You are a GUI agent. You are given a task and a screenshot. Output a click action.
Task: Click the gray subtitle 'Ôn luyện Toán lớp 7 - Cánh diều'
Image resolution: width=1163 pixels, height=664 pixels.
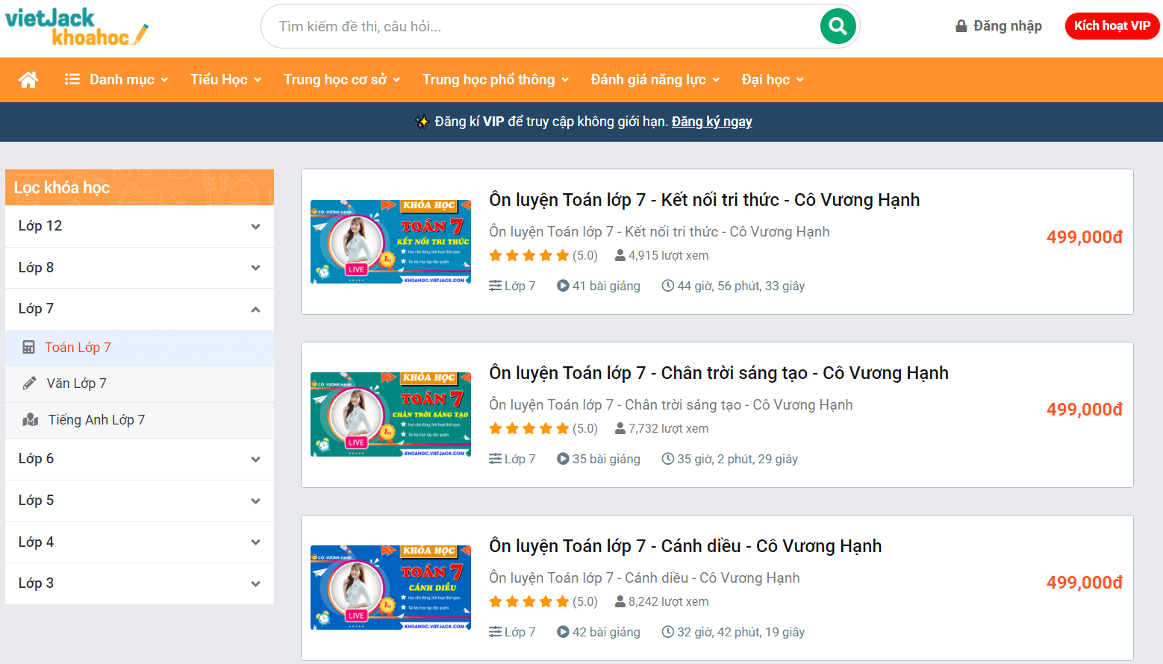point(644,578)
